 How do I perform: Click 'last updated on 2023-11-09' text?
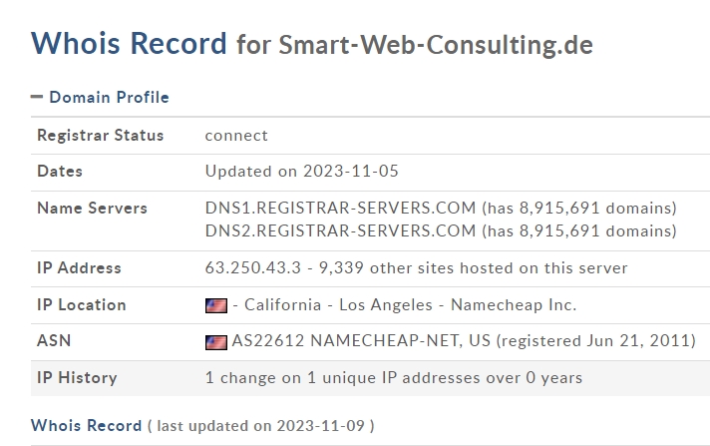pos(260,426)
